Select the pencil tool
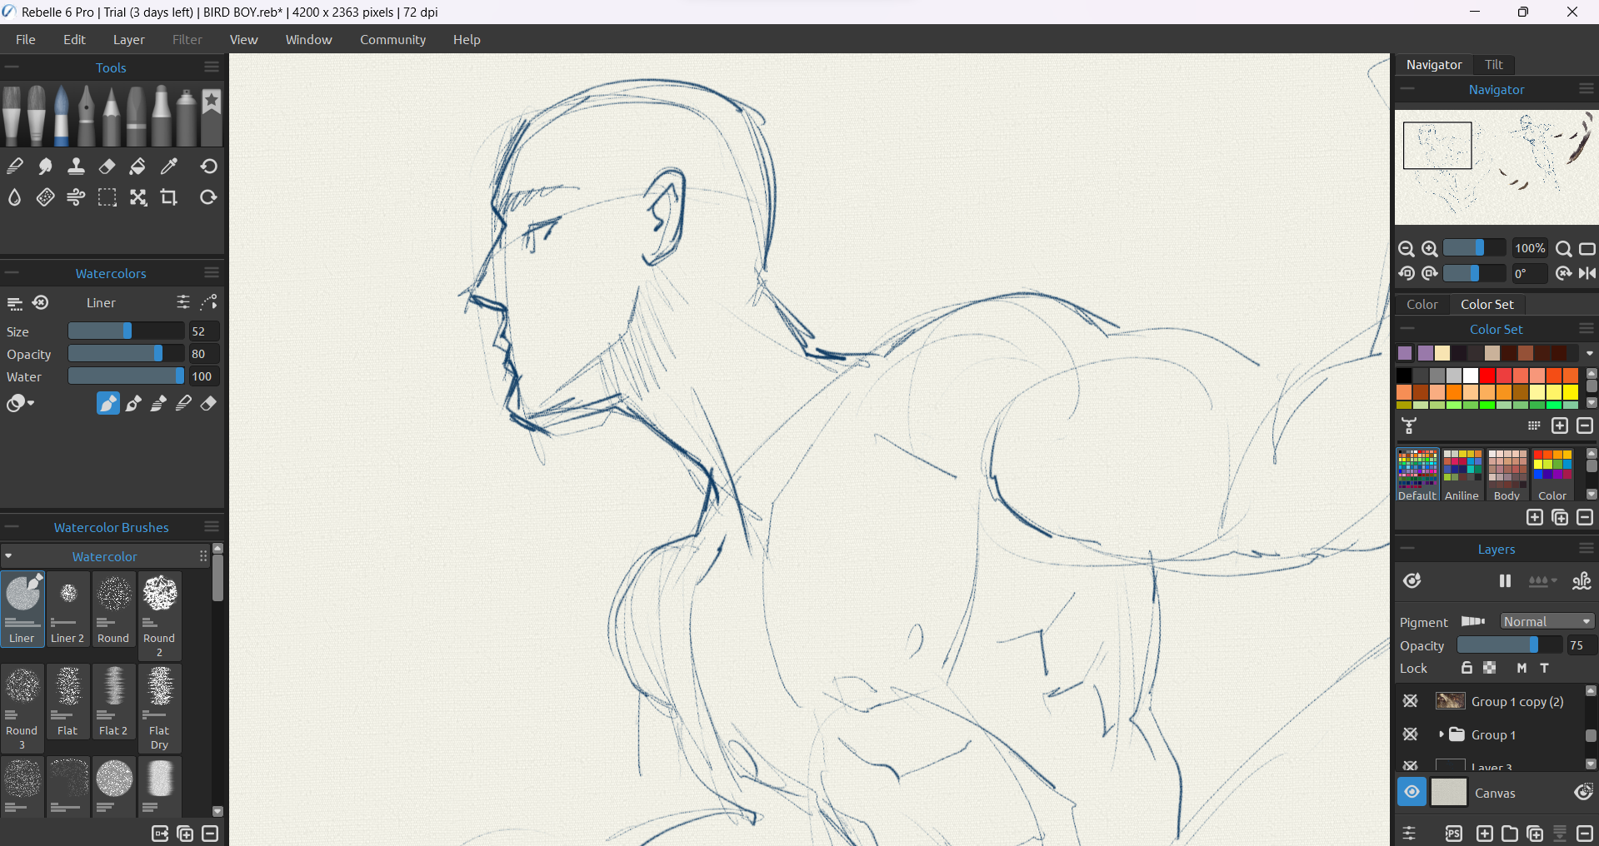The height and width of the screenshot is (846, 1599). (112, 115)
